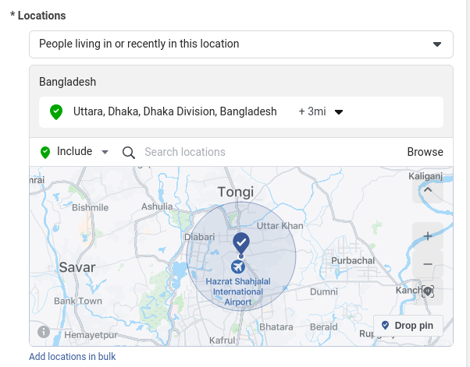
Task: Open Add locations in bulk link
Action: click(73, 357)
